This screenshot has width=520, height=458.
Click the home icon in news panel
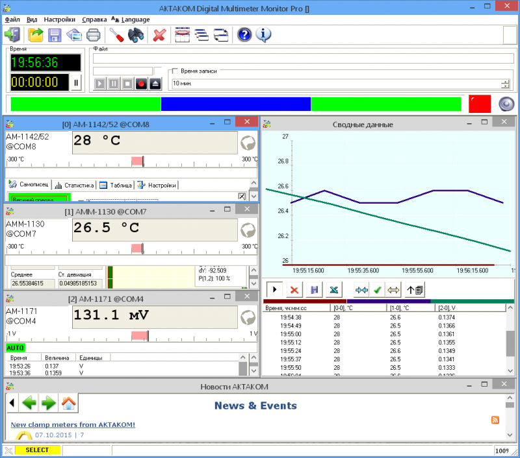click(68, 403)
